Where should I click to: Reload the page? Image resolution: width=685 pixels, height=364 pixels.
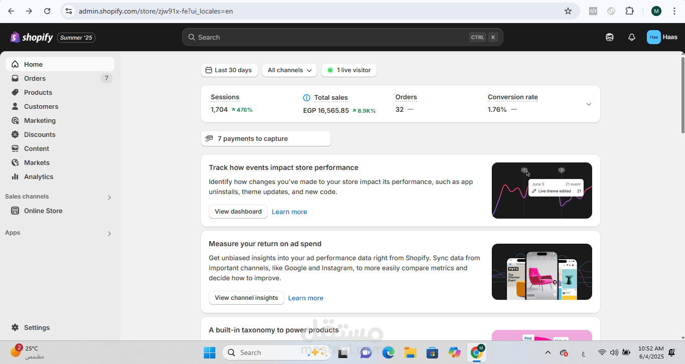click(x=47, y=11)
